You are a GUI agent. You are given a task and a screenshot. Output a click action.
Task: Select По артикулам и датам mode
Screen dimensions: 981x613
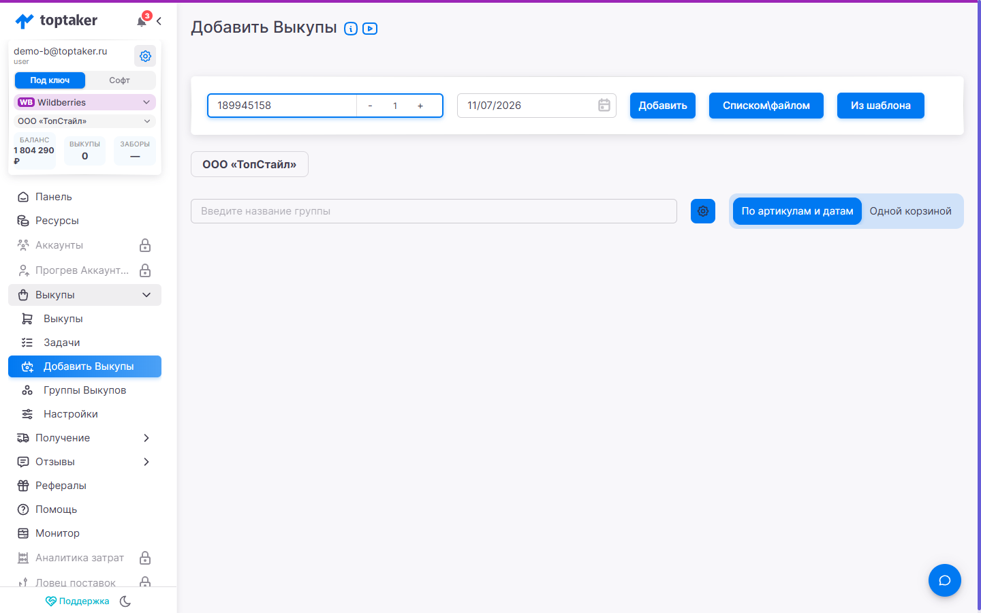click(x=797, y=211)
